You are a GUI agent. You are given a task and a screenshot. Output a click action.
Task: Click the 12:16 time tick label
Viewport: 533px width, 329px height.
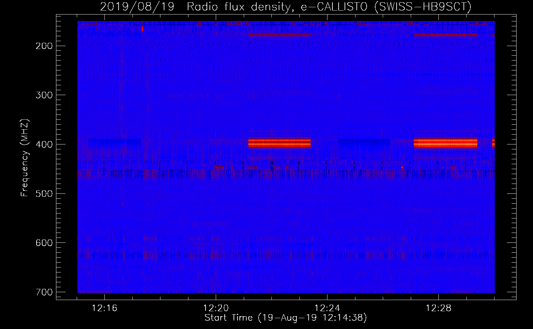pyautogui.click(x=105, y=308)
